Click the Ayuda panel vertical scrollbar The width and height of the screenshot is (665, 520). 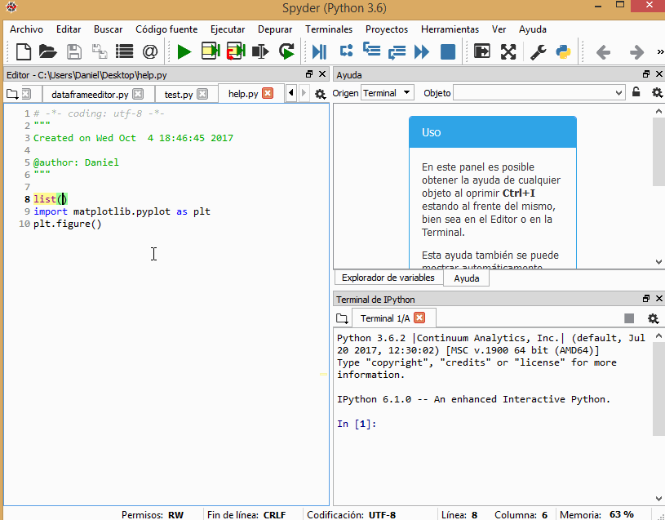point(658,186)
